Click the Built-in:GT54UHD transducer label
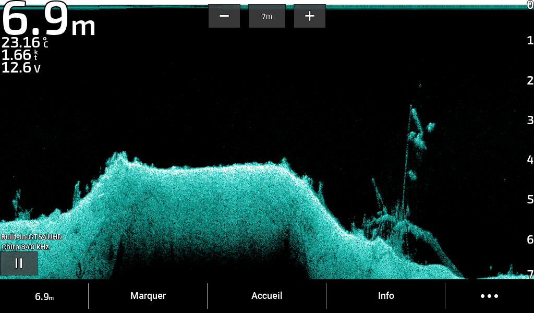The image size is (534, 313). pos(31,237)
